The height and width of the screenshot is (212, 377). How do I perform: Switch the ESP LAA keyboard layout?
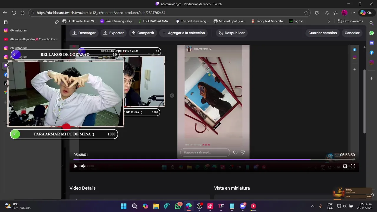(x=330, y=206)
